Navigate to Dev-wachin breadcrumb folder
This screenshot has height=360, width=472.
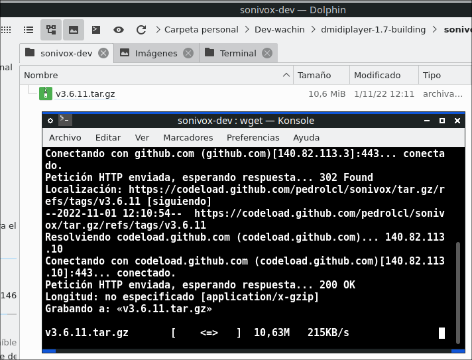click(279, 29)
